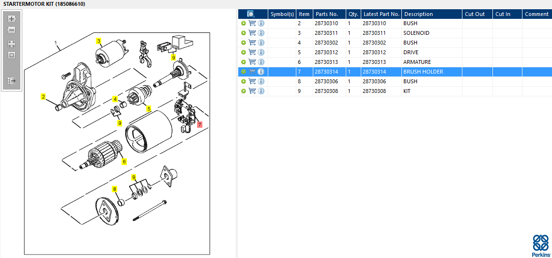Add KIT 28730308 to shopping cart

click(x=252, y=91)
